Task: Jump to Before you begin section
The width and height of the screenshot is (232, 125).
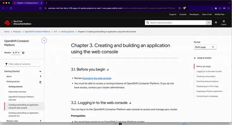Action: (204, 66)
